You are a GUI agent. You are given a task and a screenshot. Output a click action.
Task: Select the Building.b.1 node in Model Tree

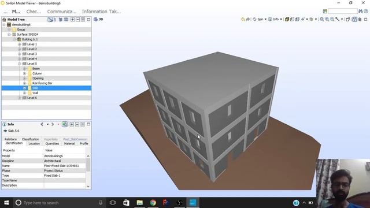click(x=30, y=39)
